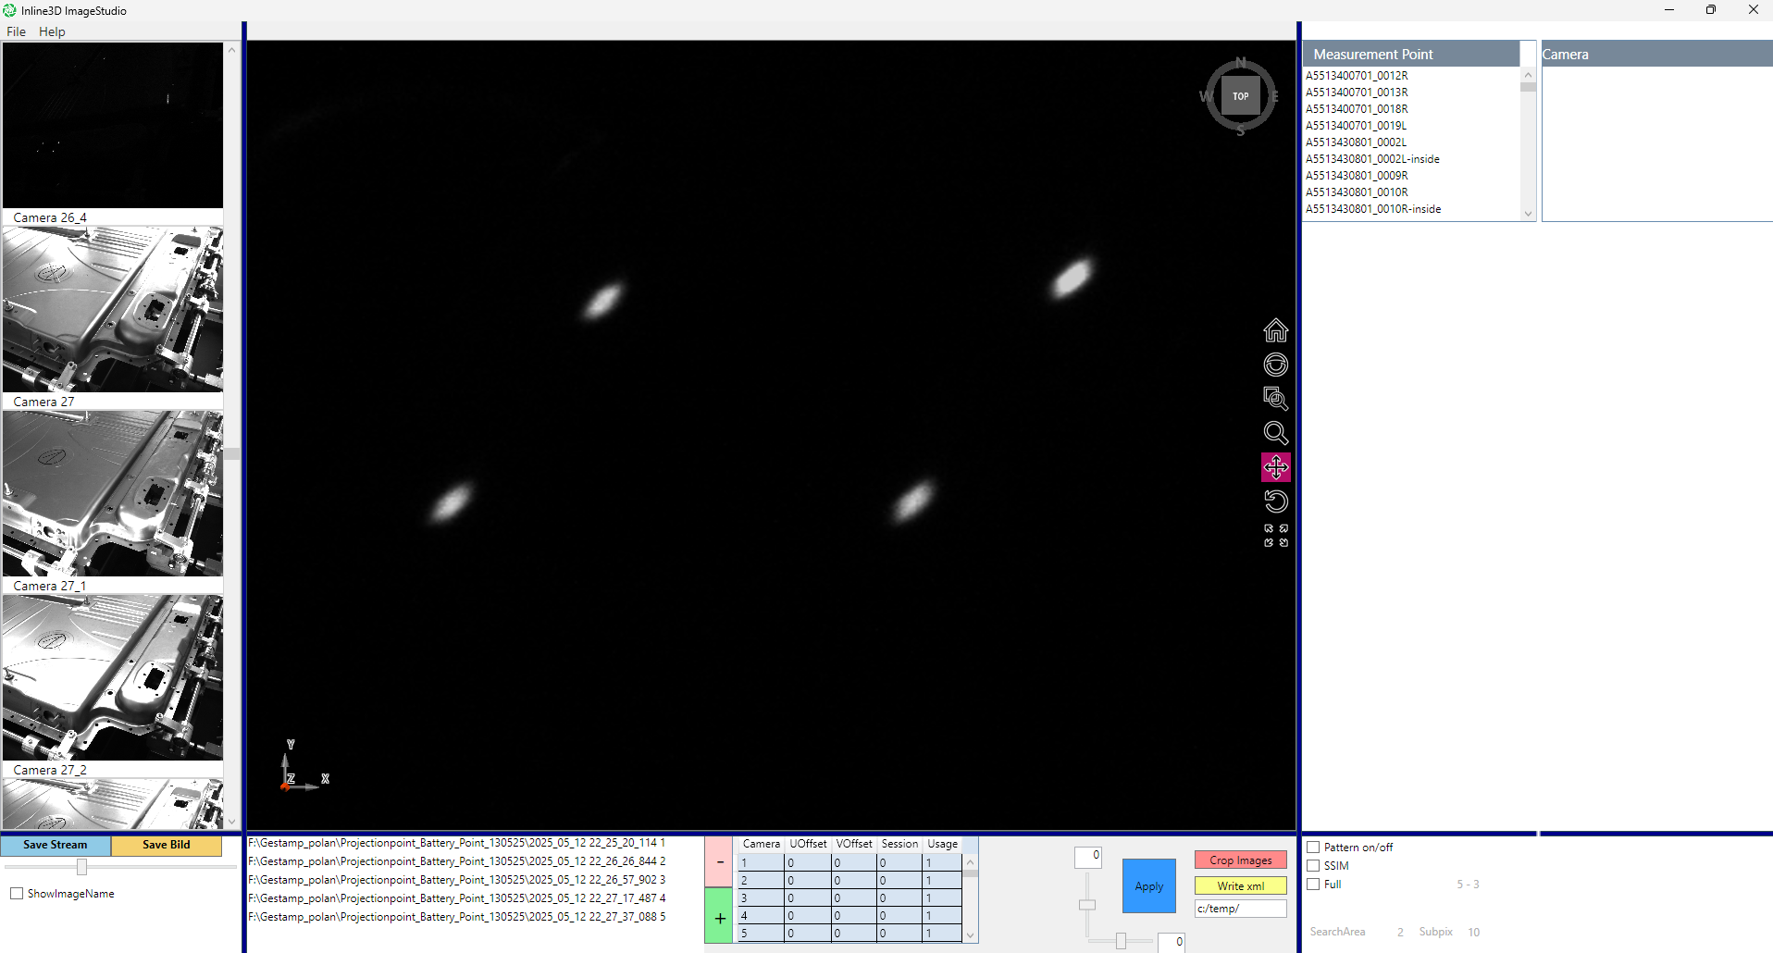Click the blue Apply button
Viewport: 1773px width, 953px height.
coord(1148,885)
